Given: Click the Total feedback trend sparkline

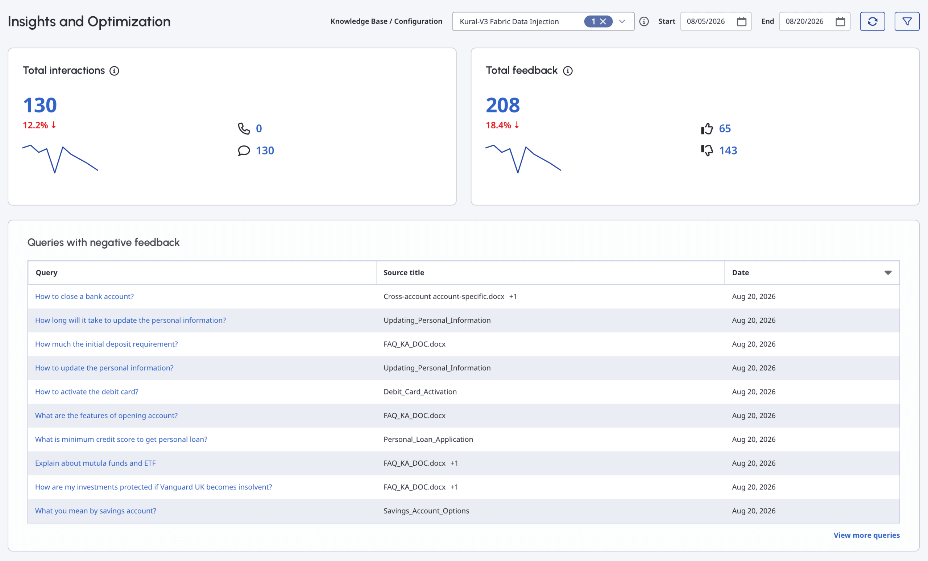Looking at the screenshot, I should 523,158.
